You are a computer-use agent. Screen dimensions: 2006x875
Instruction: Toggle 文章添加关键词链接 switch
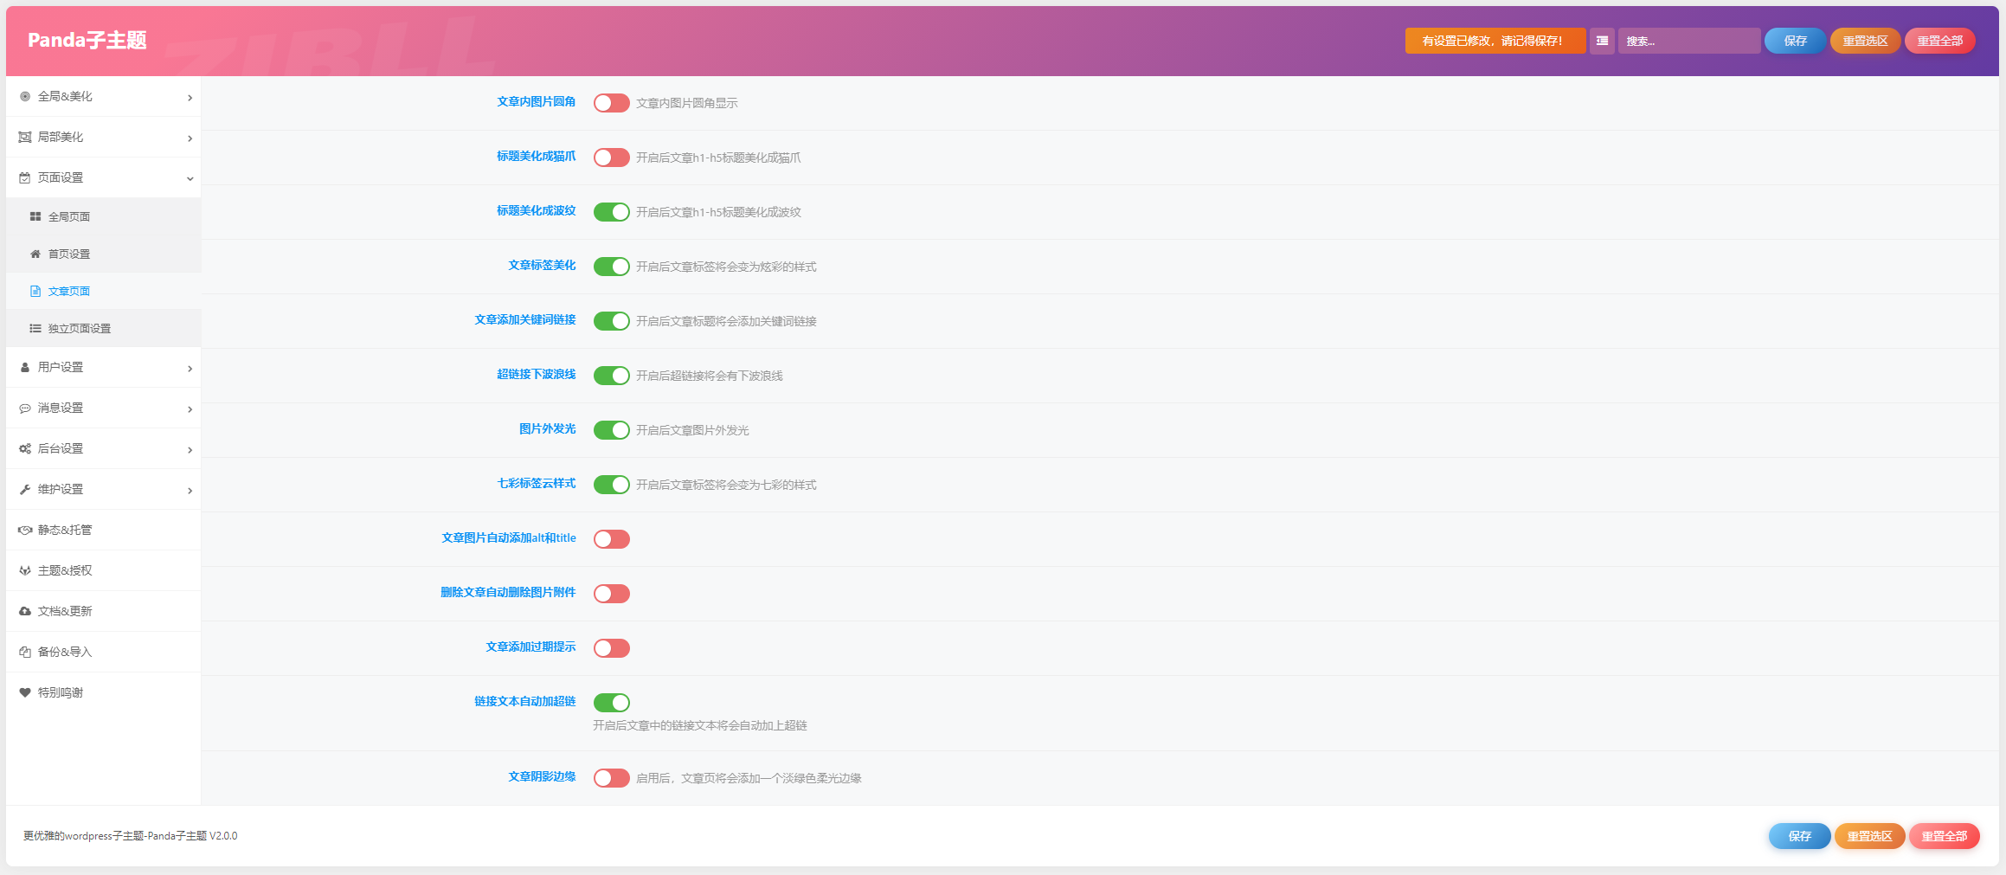[611, 321]
